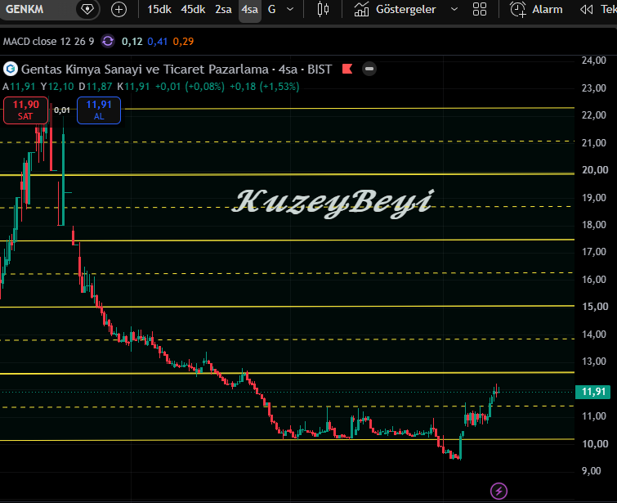Add symbol with the plus circle icon

118,9
